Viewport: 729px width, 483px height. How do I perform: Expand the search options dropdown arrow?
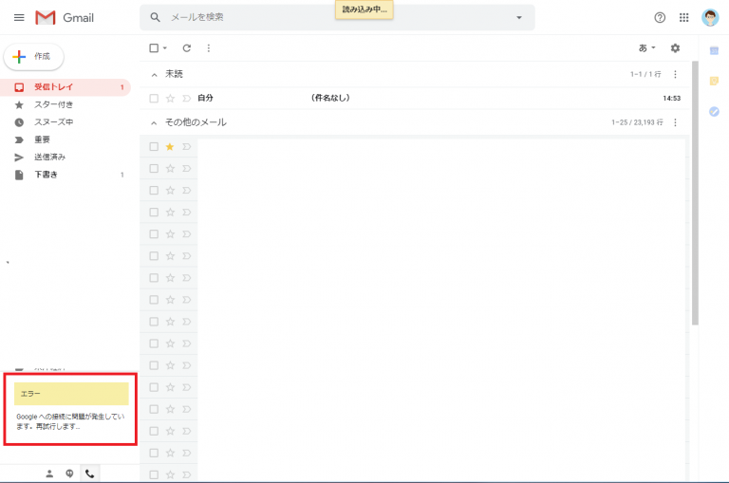click(x=518, y=18)
